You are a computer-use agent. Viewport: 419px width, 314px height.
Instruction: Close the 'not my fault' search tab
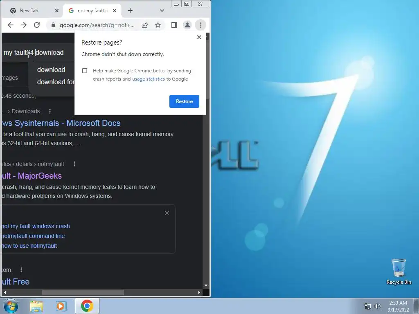(115, 11)
